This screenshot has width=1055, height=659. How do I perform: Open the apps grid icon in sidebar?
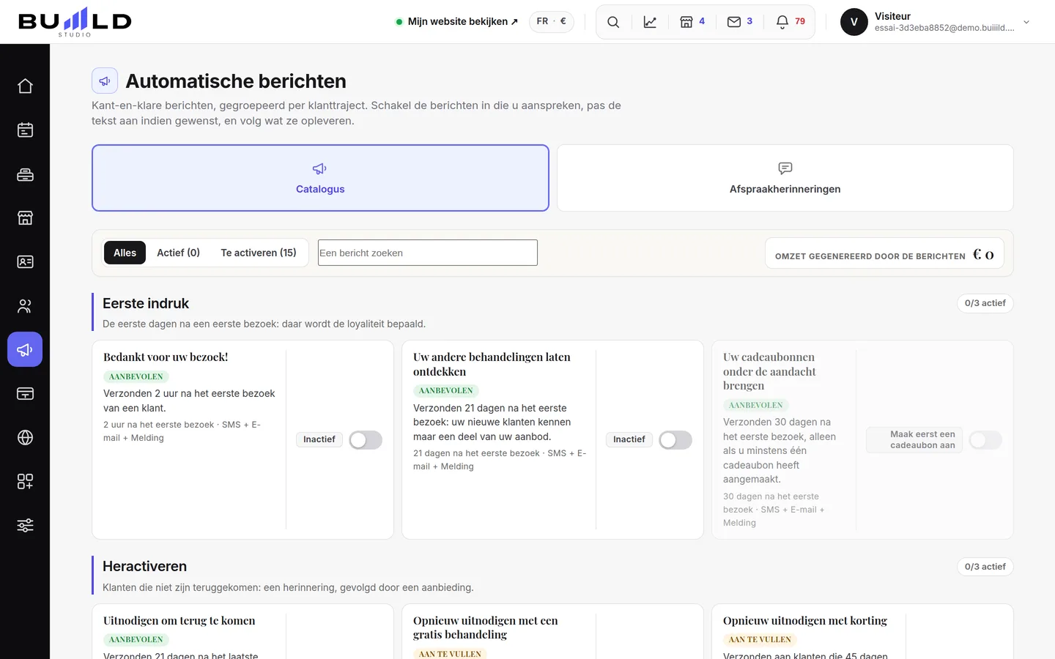tap(25, 481)
